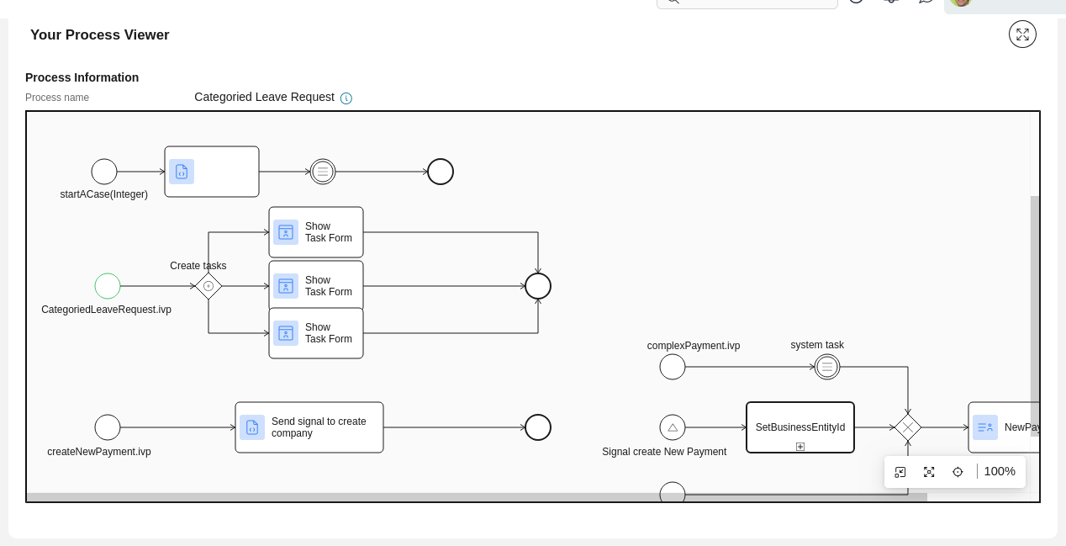Viewport: 1066px width, 546px height.
Task: Click the end event after Send signal to create company
Action: click(538, 427)
